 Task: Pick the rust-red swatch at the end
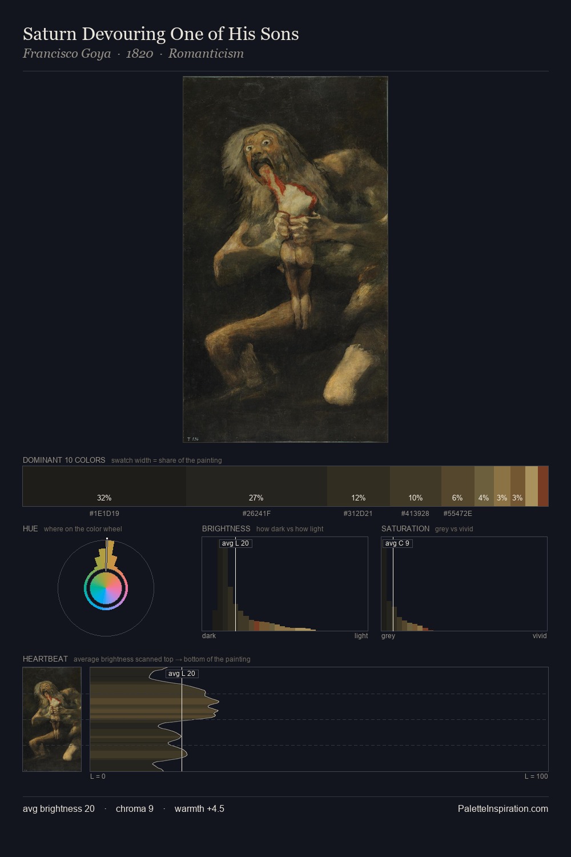tap(543, 486)
